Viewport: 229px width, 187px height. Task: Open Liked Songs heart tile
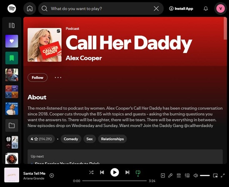pos(12,41)
